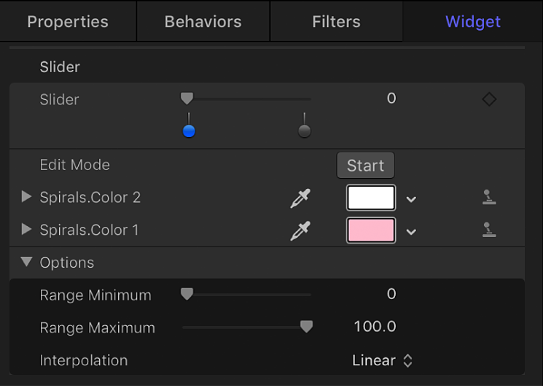
Task: Open the Filters tab
Action: point(336,21)
